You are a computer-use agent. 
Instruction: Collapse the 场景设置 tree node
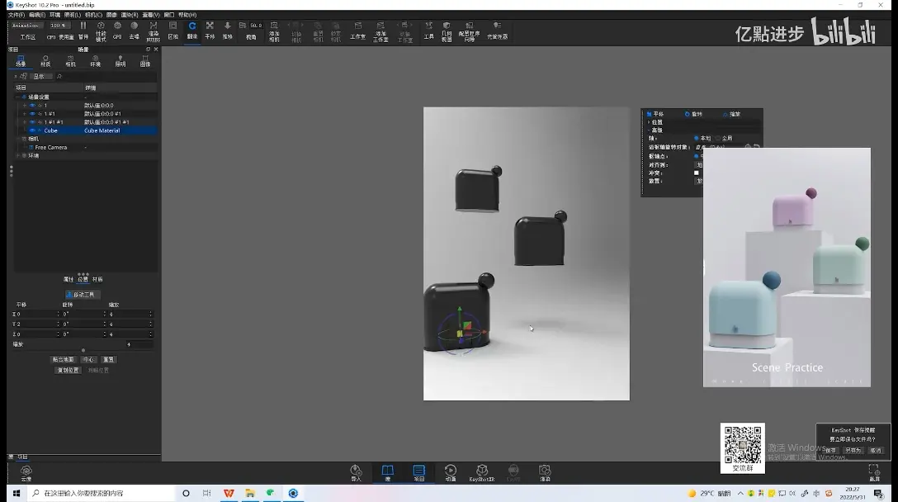(18, 97)
